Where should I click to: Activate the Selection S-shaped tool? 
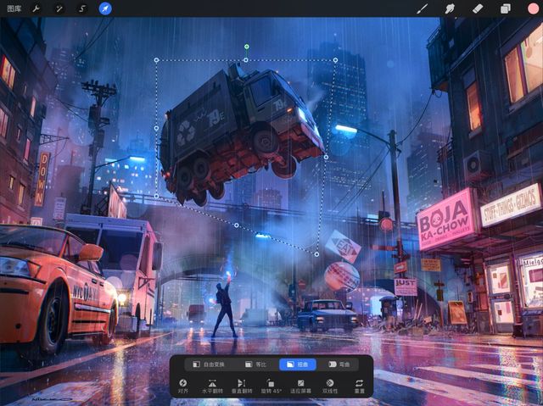click(x=82, y=8)
